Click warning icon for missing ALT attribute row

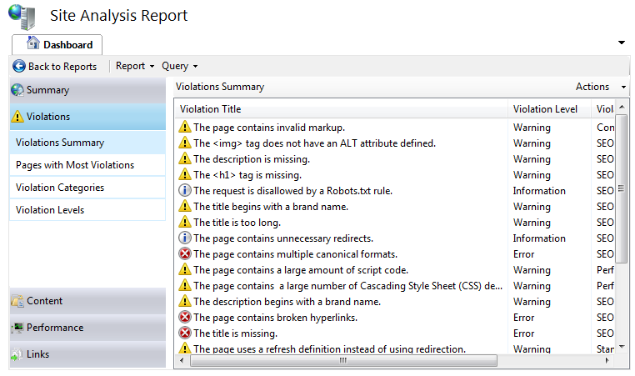click(x=185, y=143)
